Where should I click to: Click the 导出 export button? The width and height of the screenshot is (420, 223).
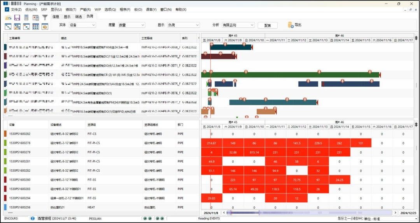coord(295,25)
